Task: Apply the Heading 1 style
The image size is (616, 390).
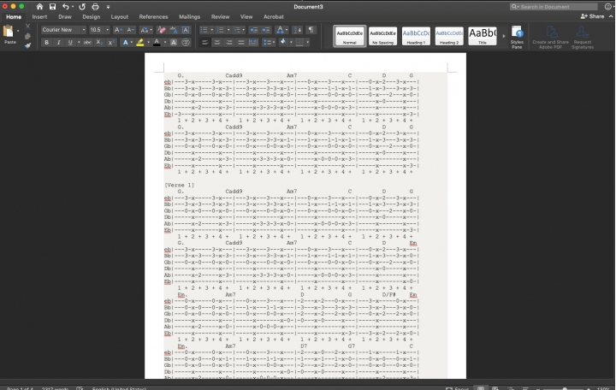Action: (416, 36)
